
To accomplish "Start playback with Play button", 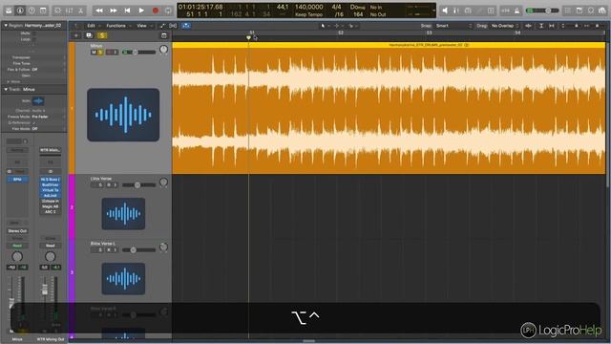I will pyautogui.click(x=141, y=11).
